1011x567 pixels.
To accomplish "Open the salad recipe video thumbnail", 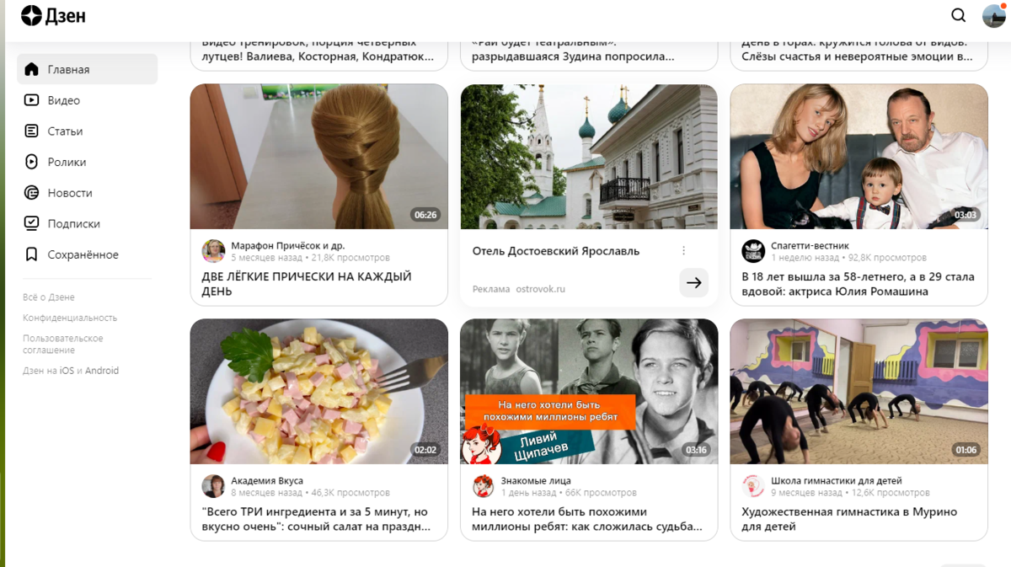I will point(319,392).
